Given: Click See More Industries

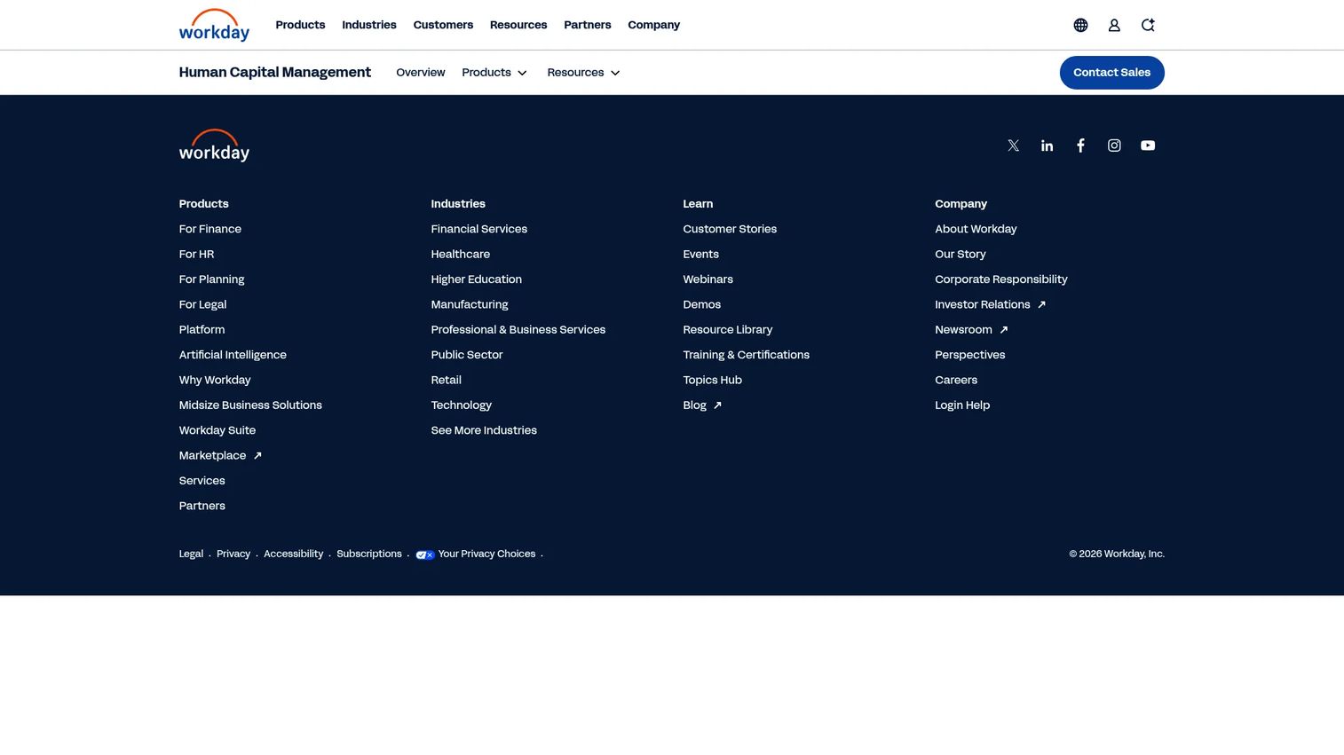Looking at the screenshot, I should coord(484,430).
